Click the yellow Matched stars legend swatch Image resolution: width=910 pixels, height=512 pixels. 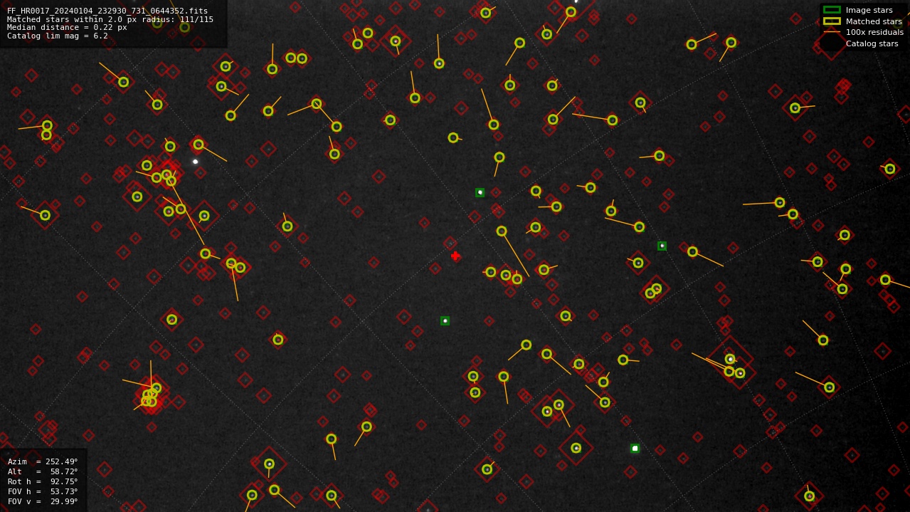pyautogui.click(x=832, y=21)
